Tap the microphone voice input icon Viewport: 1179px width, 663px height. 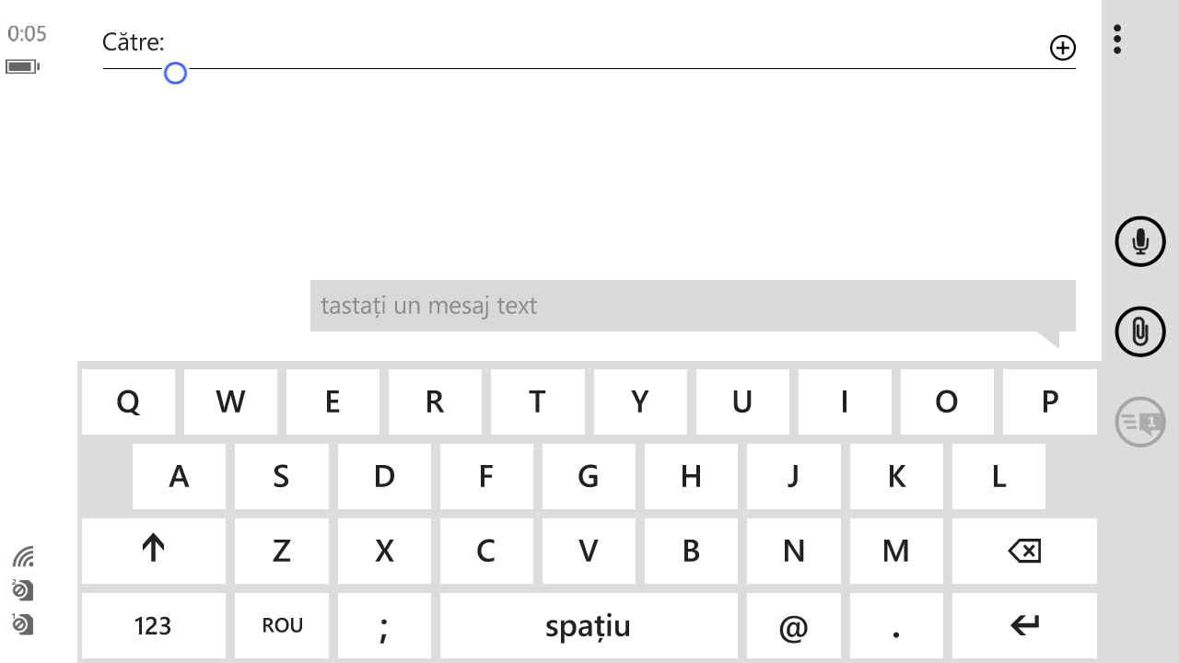(x=1140, y=241)
